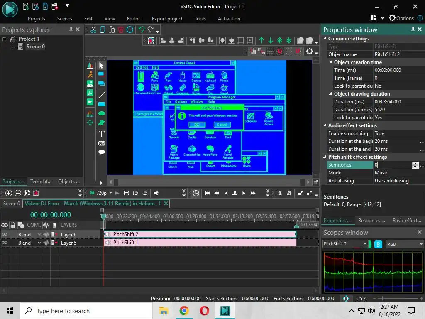Click the Copy icon in toolbar
425x319 pixels.
(103, 29)
